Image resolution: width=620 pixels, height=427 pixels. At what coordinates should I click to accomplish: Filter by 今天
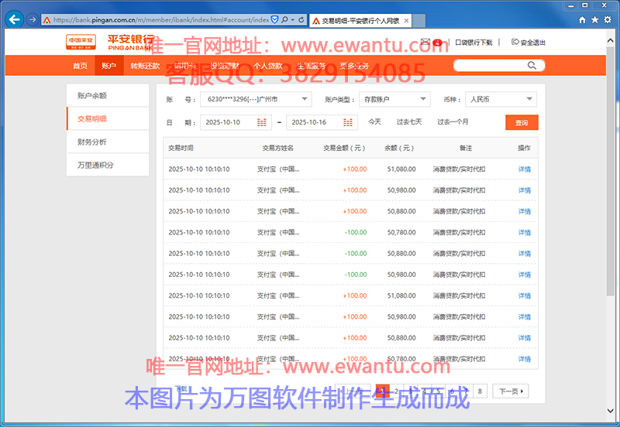pos(374,122)
